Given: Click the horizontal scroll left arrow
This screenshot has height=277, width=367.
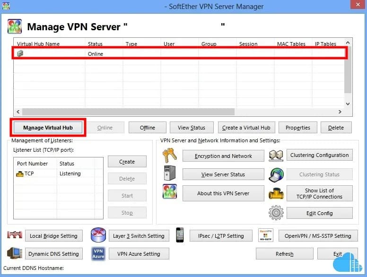Looking at the screenshot, I should 18,112.
